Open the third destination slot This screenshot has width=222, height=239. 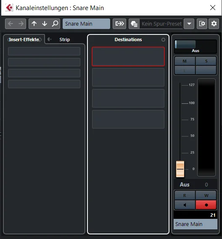point(128,98)
